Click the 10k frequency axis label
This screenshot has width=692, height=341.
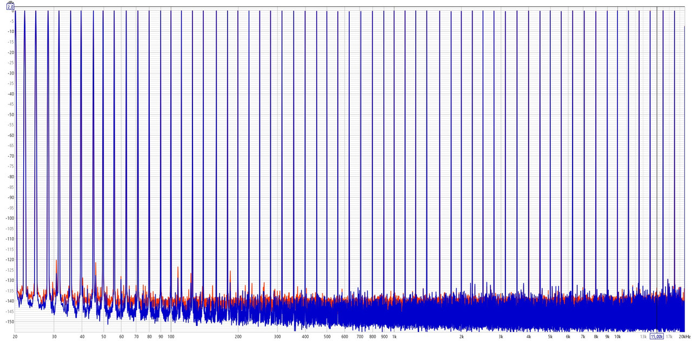tap(617, 336)
